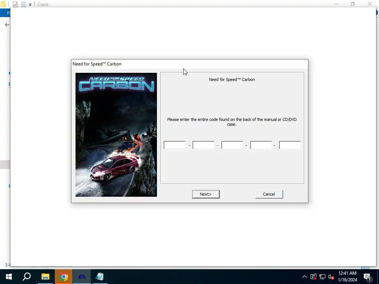Focus the third serial code field
The width and height of the screenshot is (379, 284).
coord(232,145)
